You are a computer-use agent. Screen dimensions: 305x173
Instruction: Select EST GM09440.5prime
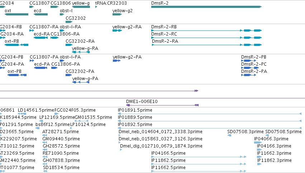[x=45, y=142]
